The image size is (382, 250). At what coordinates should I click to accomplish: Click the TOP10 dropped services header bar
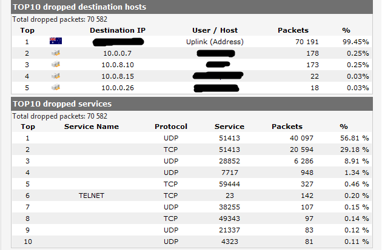(192, 104)
